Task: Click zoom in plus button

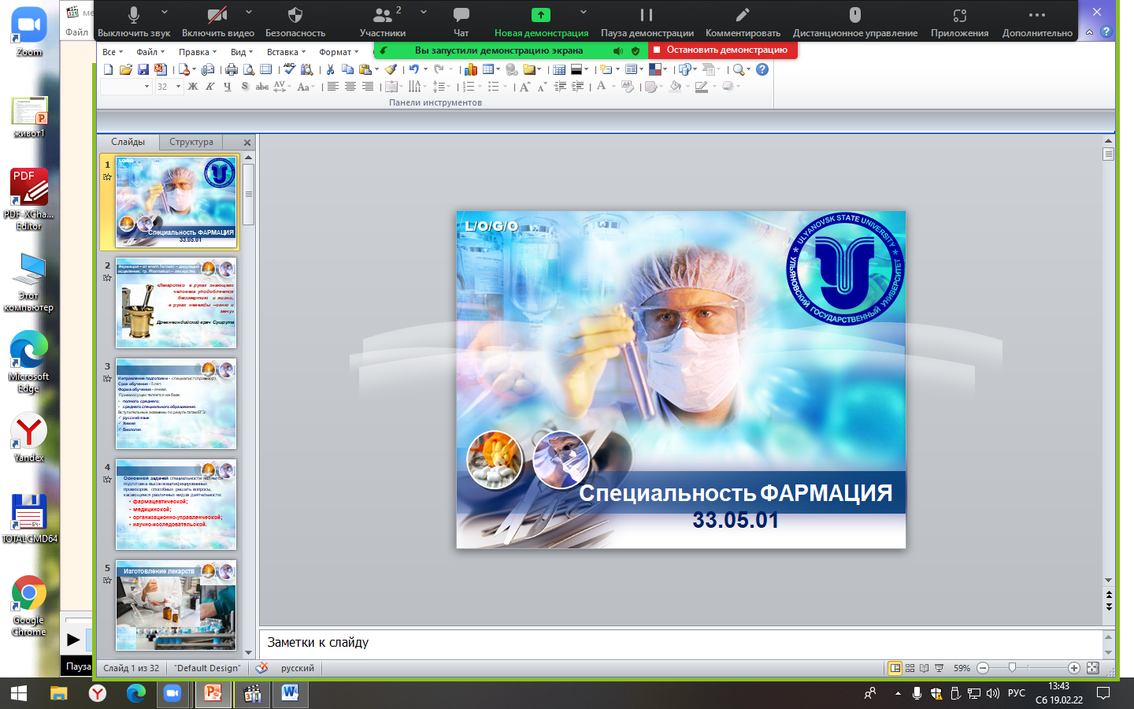Action: [1073, 668]
